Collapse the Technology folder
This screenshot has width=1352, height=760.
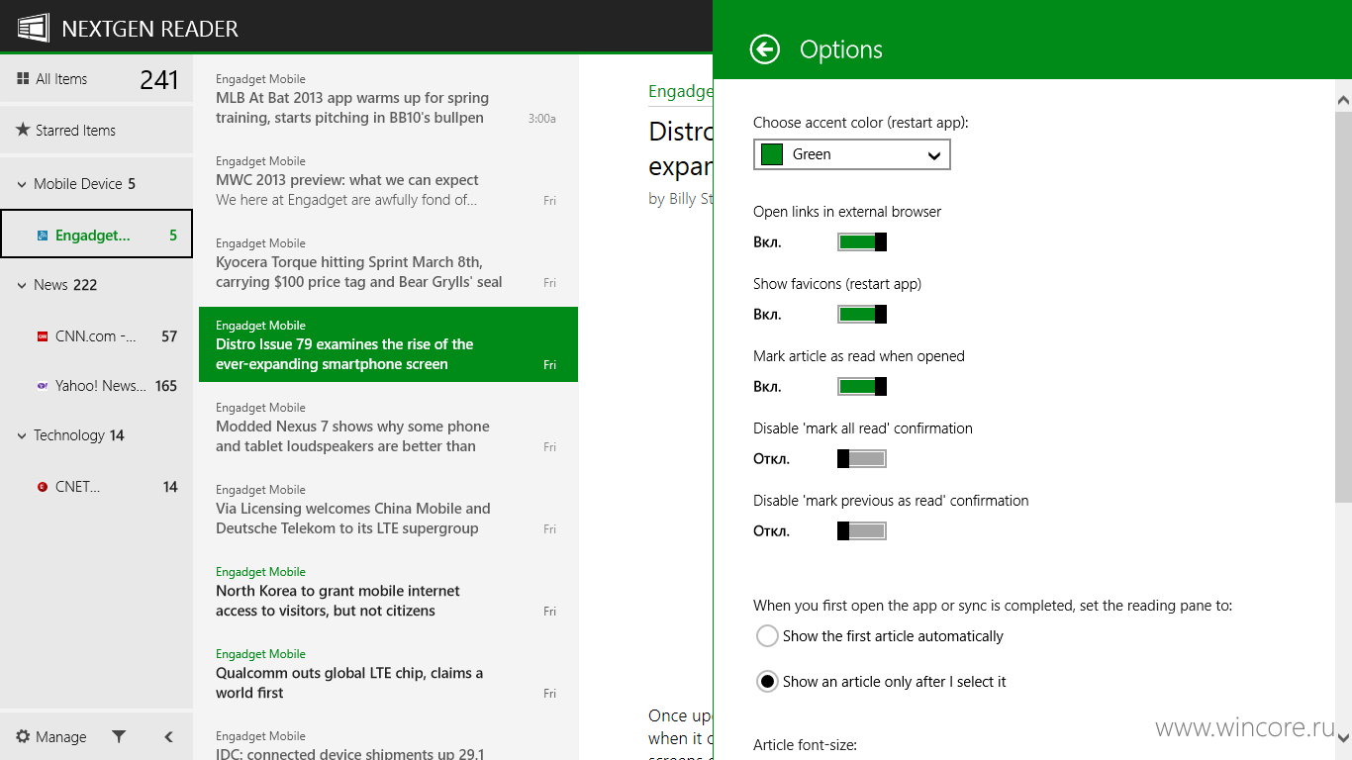point(23,435)
